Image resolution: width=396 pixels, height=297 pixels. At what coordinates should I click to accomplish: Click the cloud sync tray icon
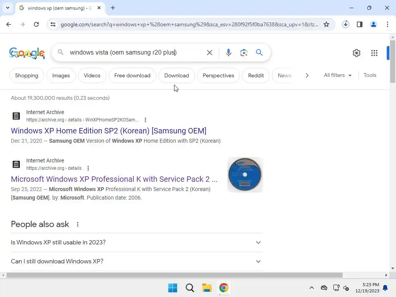pyautogui.click(x=324, y=288)
